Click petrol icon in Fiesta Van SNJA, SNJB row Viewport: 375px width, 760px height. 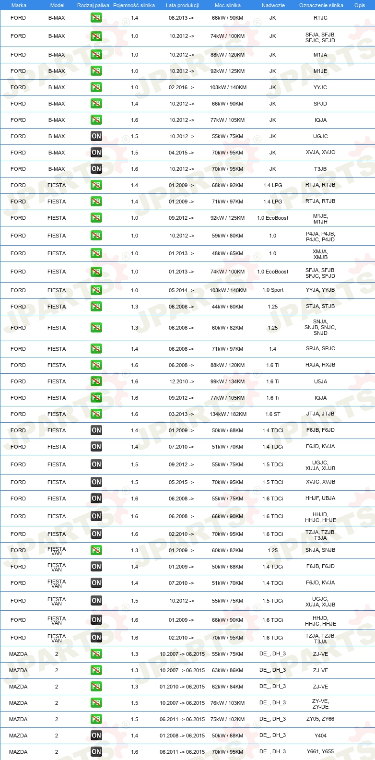(x=96, y=550)
